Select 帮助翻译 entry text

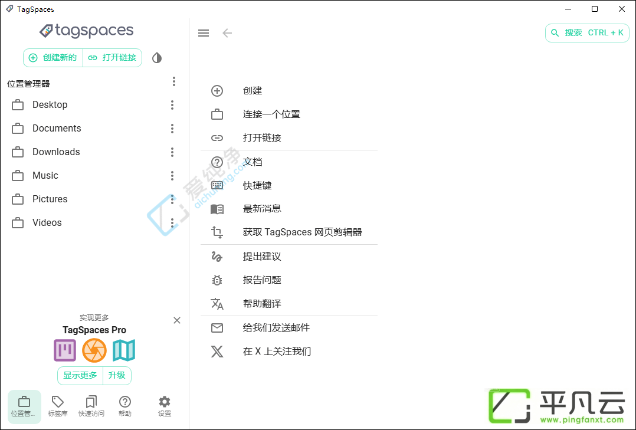tap(262, 303)
